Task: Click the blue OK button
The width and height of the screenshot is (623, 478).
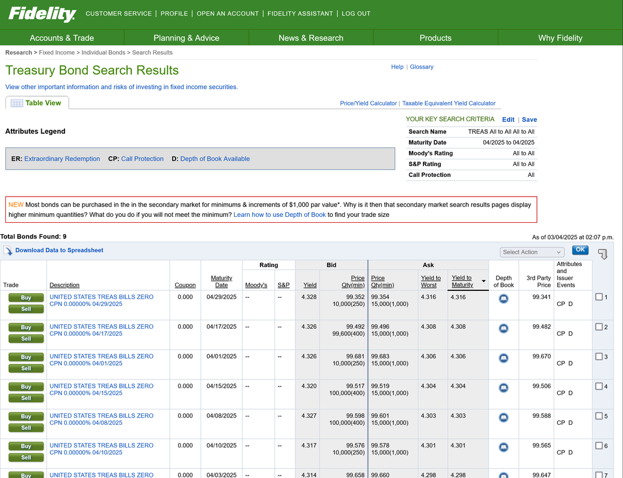Action: click(580, 250)
